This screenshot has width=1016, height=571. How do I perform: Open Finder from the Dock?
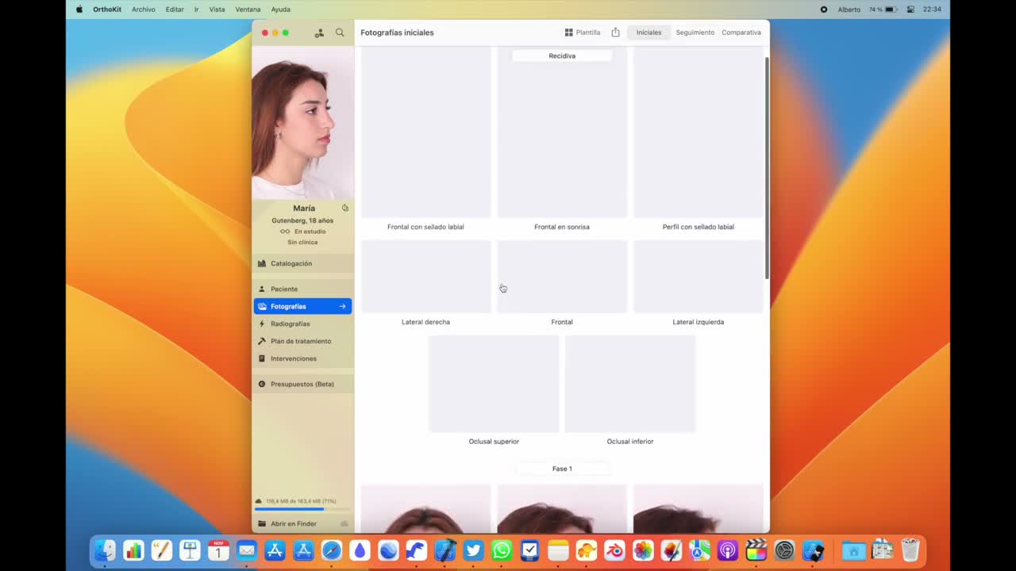point(105,550)
